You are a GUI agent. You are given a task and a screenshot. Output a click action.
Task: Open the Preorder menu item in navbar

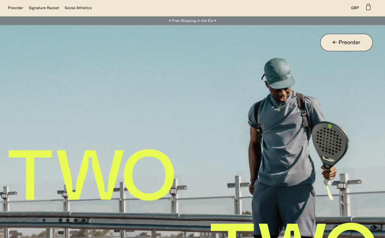click(15, 8)
